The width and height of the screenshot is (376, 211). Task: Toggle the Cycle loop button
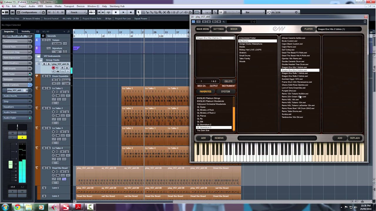108,12
